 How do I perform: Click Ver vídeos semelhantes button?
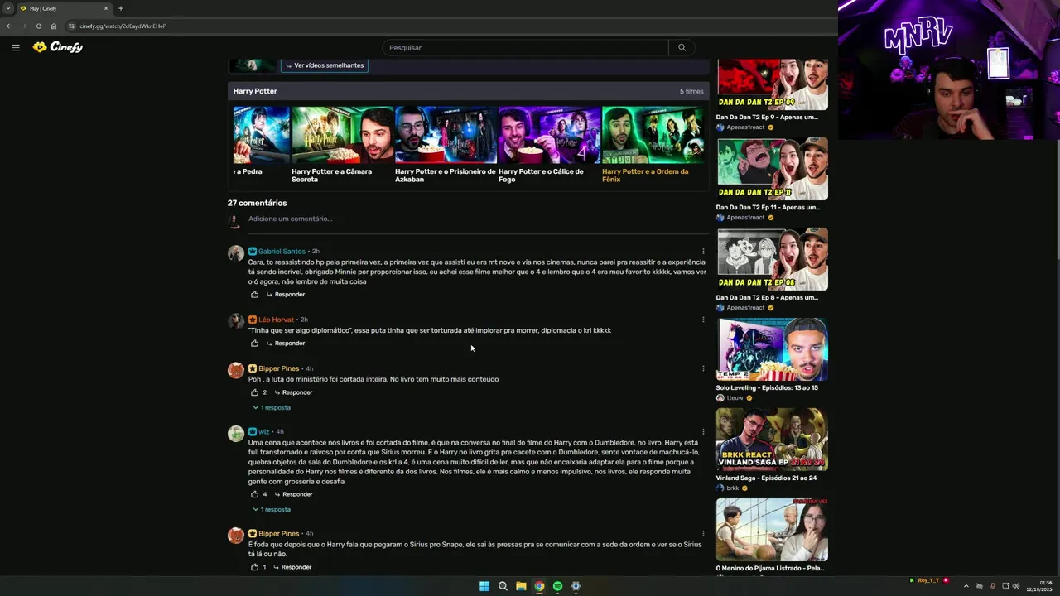325,65
